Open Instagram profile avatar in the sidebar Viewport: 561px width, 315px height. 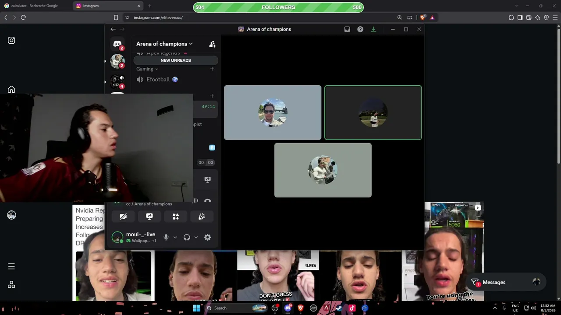pyautogui.click(x=11, y=215)
